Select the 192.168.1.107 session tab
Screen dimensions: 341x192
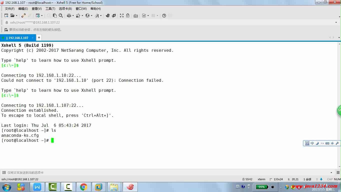click(17, 38)
